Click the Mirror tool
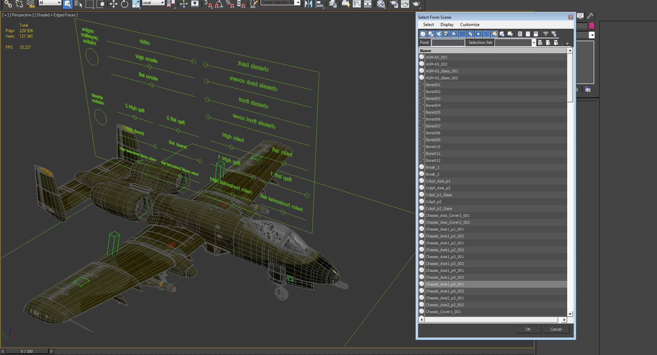This screenshot has height=355, width=657. 308,4
